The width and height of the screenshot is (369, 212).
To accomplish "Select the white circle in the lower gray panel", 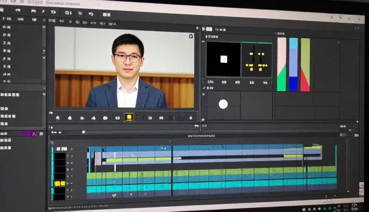I will [x=223, y=104].
